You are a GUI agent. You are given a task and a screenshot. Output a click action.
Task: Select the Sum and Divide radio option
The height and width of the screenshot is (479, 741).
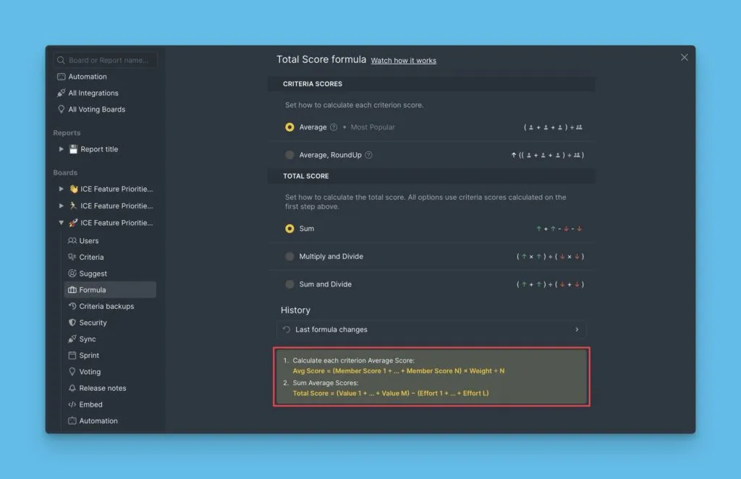click(290, 284)
